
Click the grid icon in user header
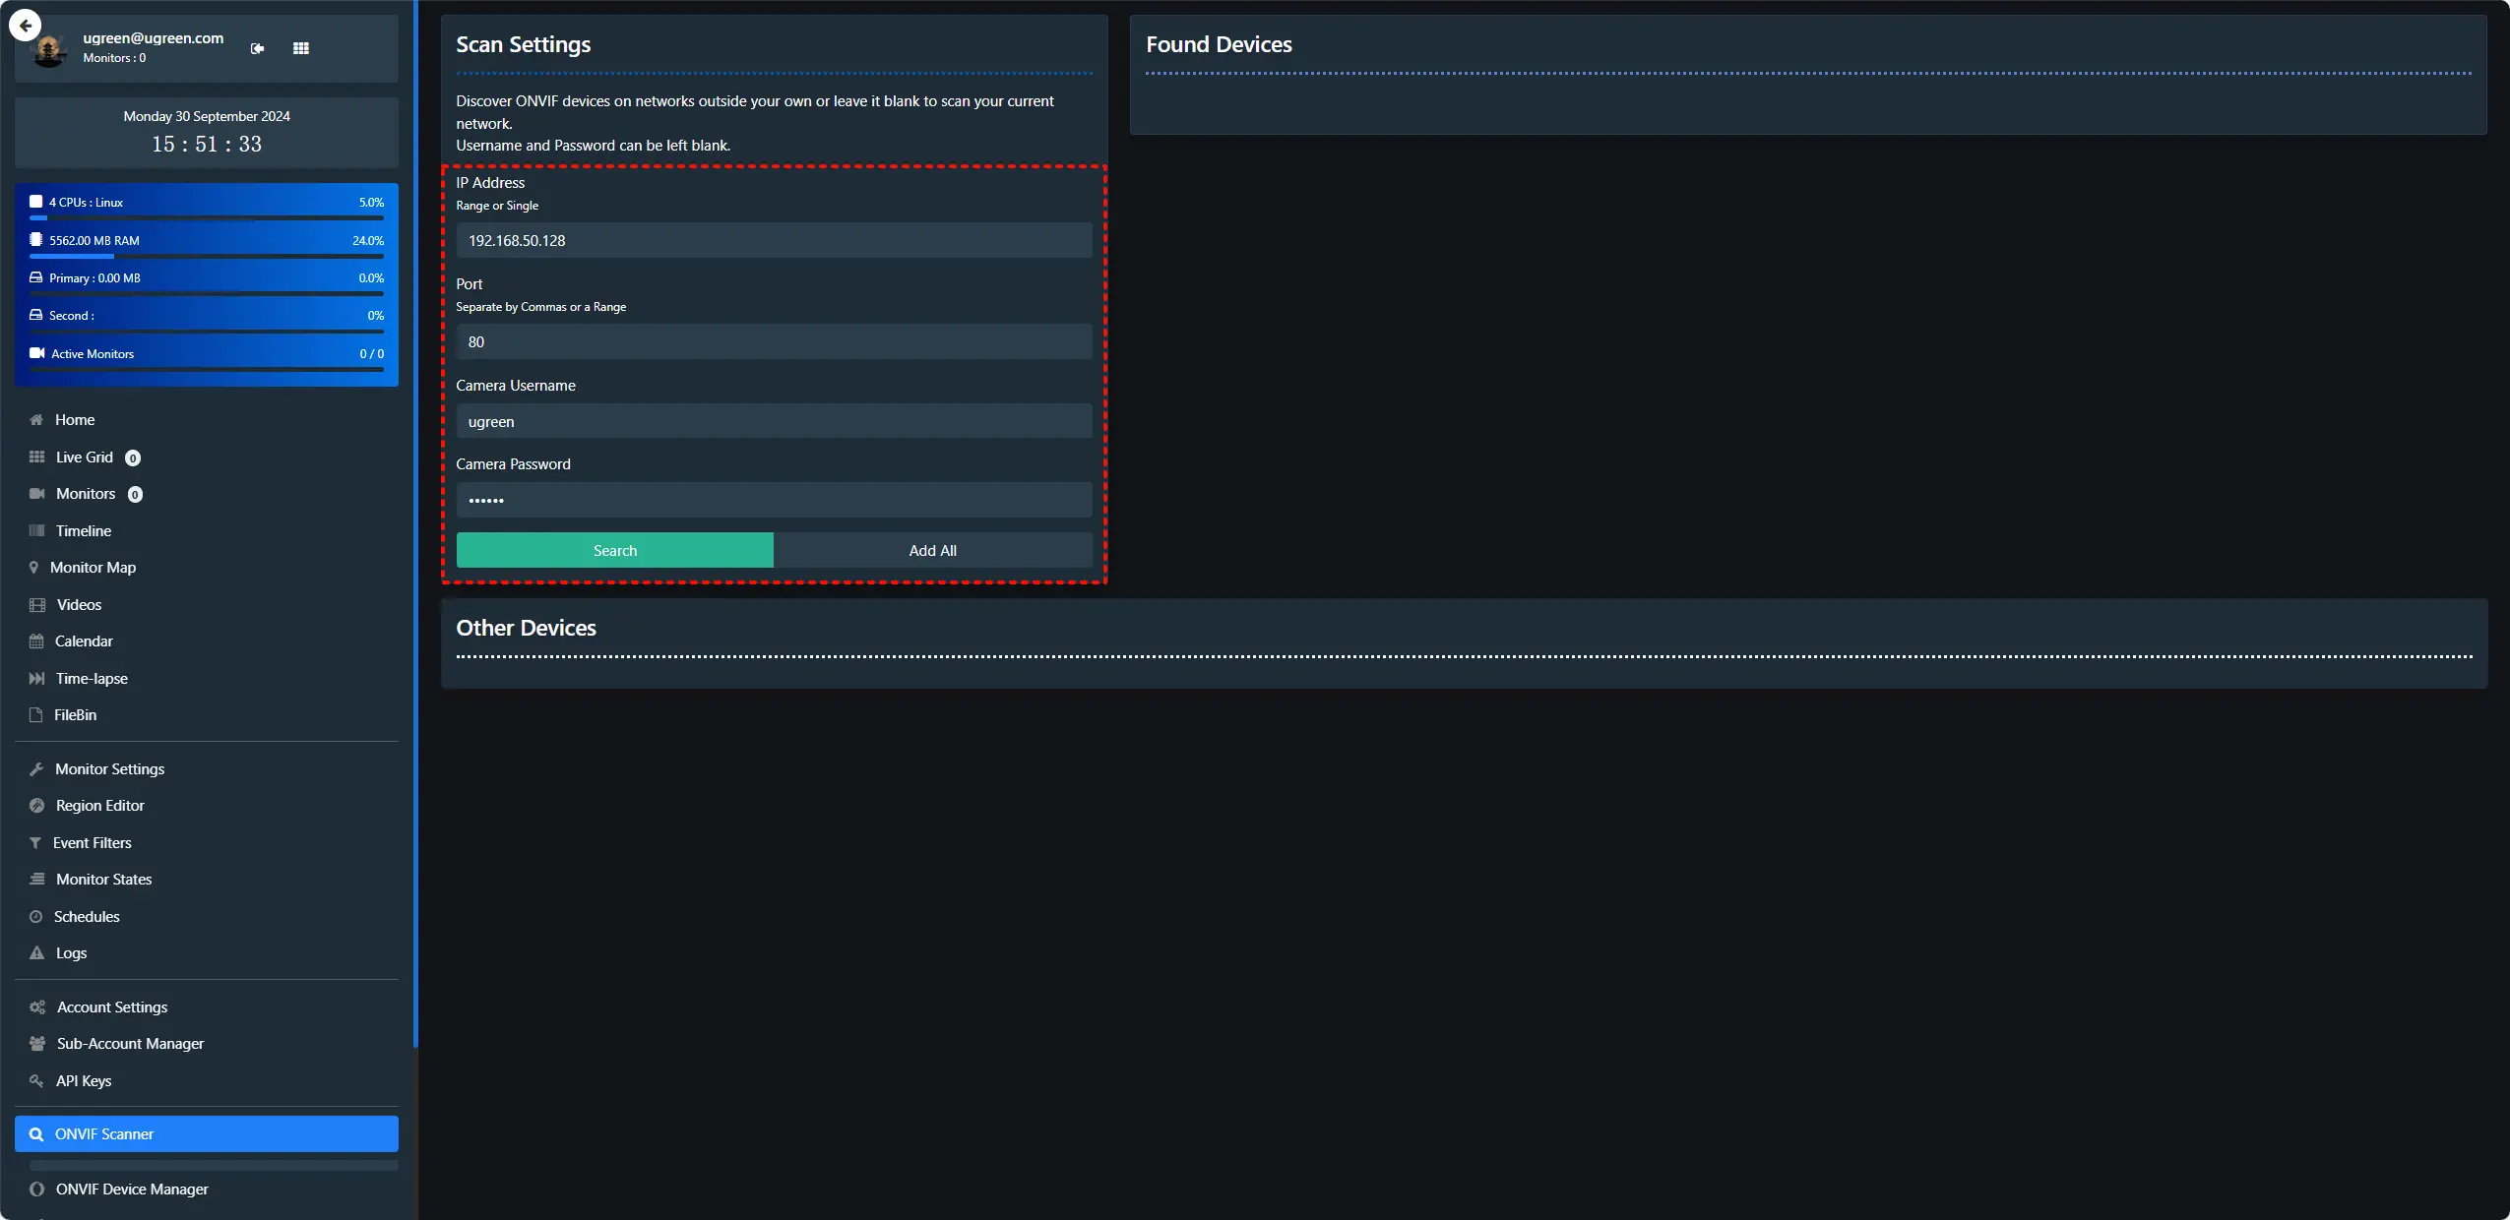coord(301,48)
